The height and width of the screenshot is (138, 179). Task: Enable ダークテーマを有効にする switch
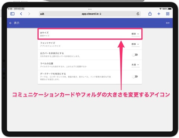[135, 77]
